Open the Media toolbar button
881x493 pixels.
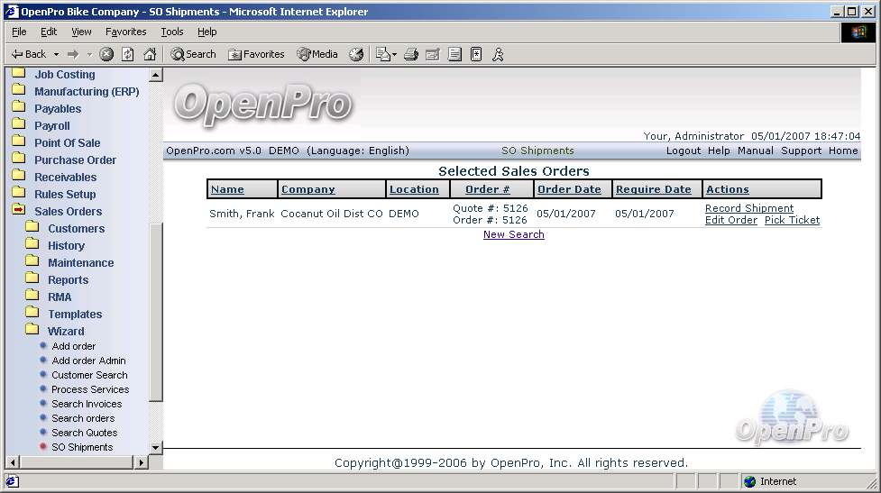pyautogui.click(x=317, y=54)
